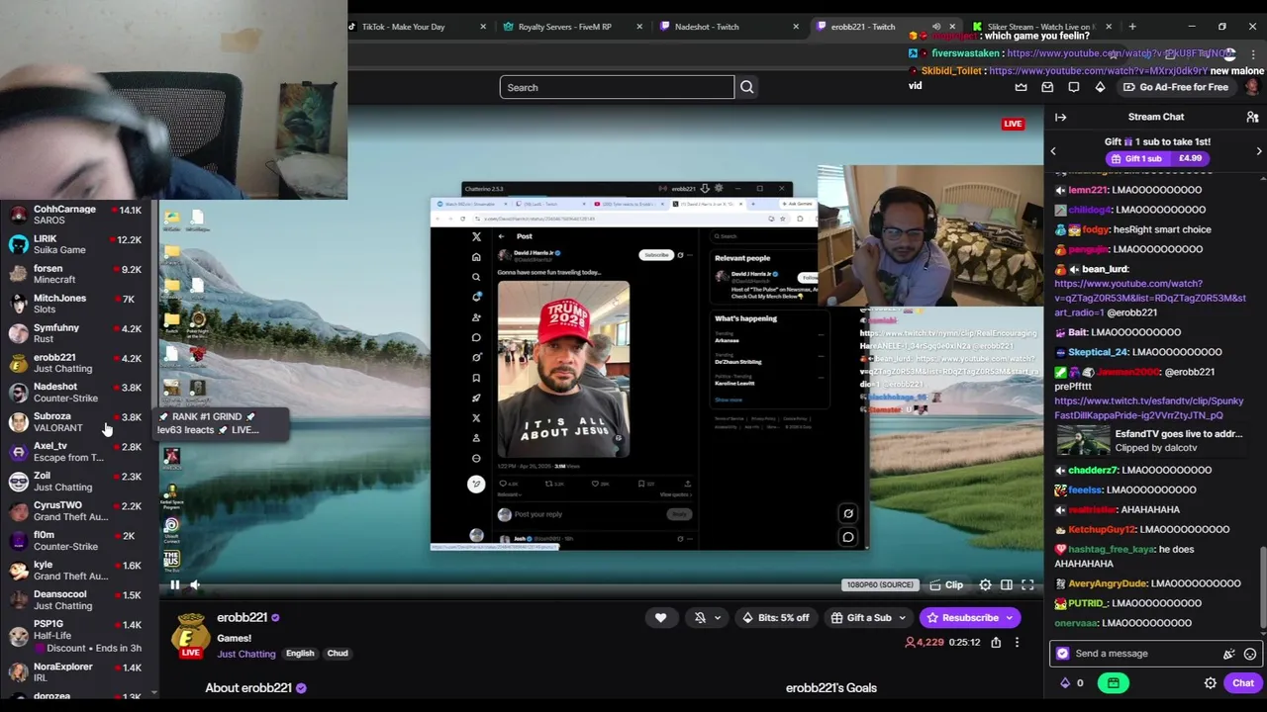
Task: Open the notifications inbox icon
Action: click(x=1047, y=87)
